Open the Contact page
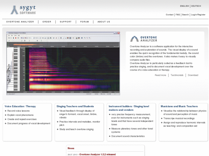Viewport: 209px width, 156px height. pos(170,15)
